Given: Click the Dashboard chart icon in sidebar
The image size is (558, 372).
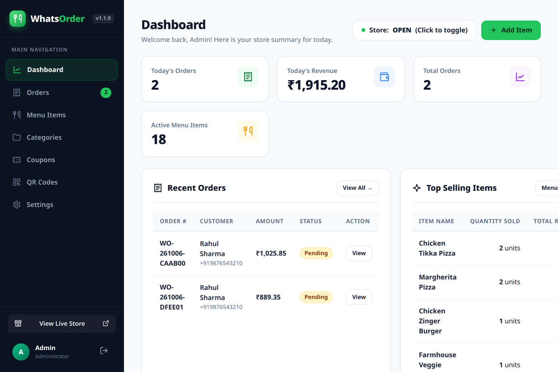Looking at the screenshot, I should pos(17,70).
